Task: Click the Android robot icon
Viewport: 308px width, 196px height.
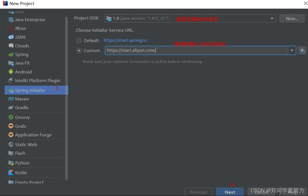Action: [x=11, y=72]
